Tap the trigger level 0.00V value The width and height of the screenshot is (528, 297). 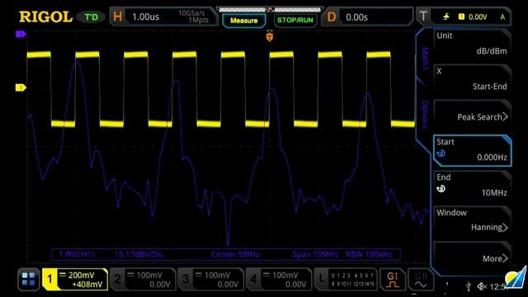(x=478, y=16)
